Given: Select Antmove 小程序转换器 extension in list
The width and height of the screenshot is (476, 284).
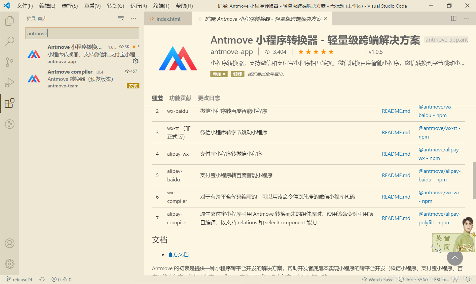Looking at the screenshot, I should (82, 54).
